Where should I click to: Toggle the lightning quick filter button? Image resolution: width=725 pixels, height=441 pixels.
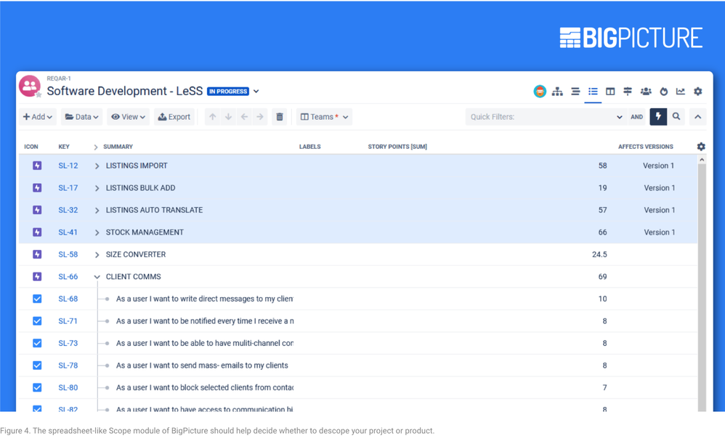[x=658, y=116]
